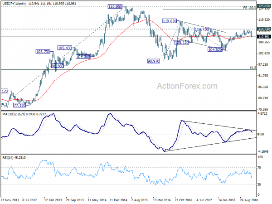272x204 pixels.
Task: Click the RSI 30 level axis label
Action: (x=259, y=185)
